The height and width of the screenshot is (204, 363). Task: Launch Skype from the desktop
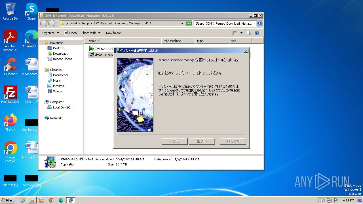31,11
